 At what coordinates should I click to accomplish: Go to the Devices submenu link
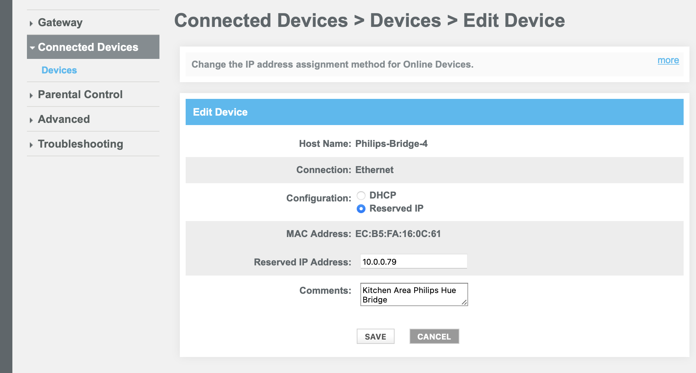[59, 70]
